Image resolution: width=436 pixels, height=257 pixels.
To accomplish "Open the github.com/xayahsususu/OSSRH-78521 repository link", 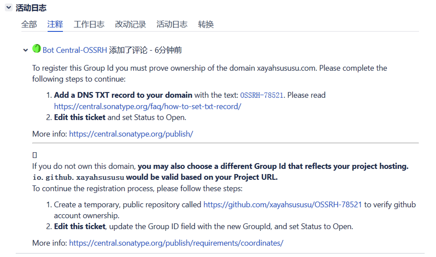I will [282, 204].
